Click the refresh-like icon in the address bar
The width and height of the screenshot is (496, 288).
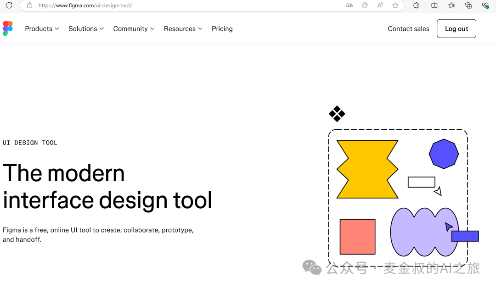pyautogui.click(x=365, y=6)
